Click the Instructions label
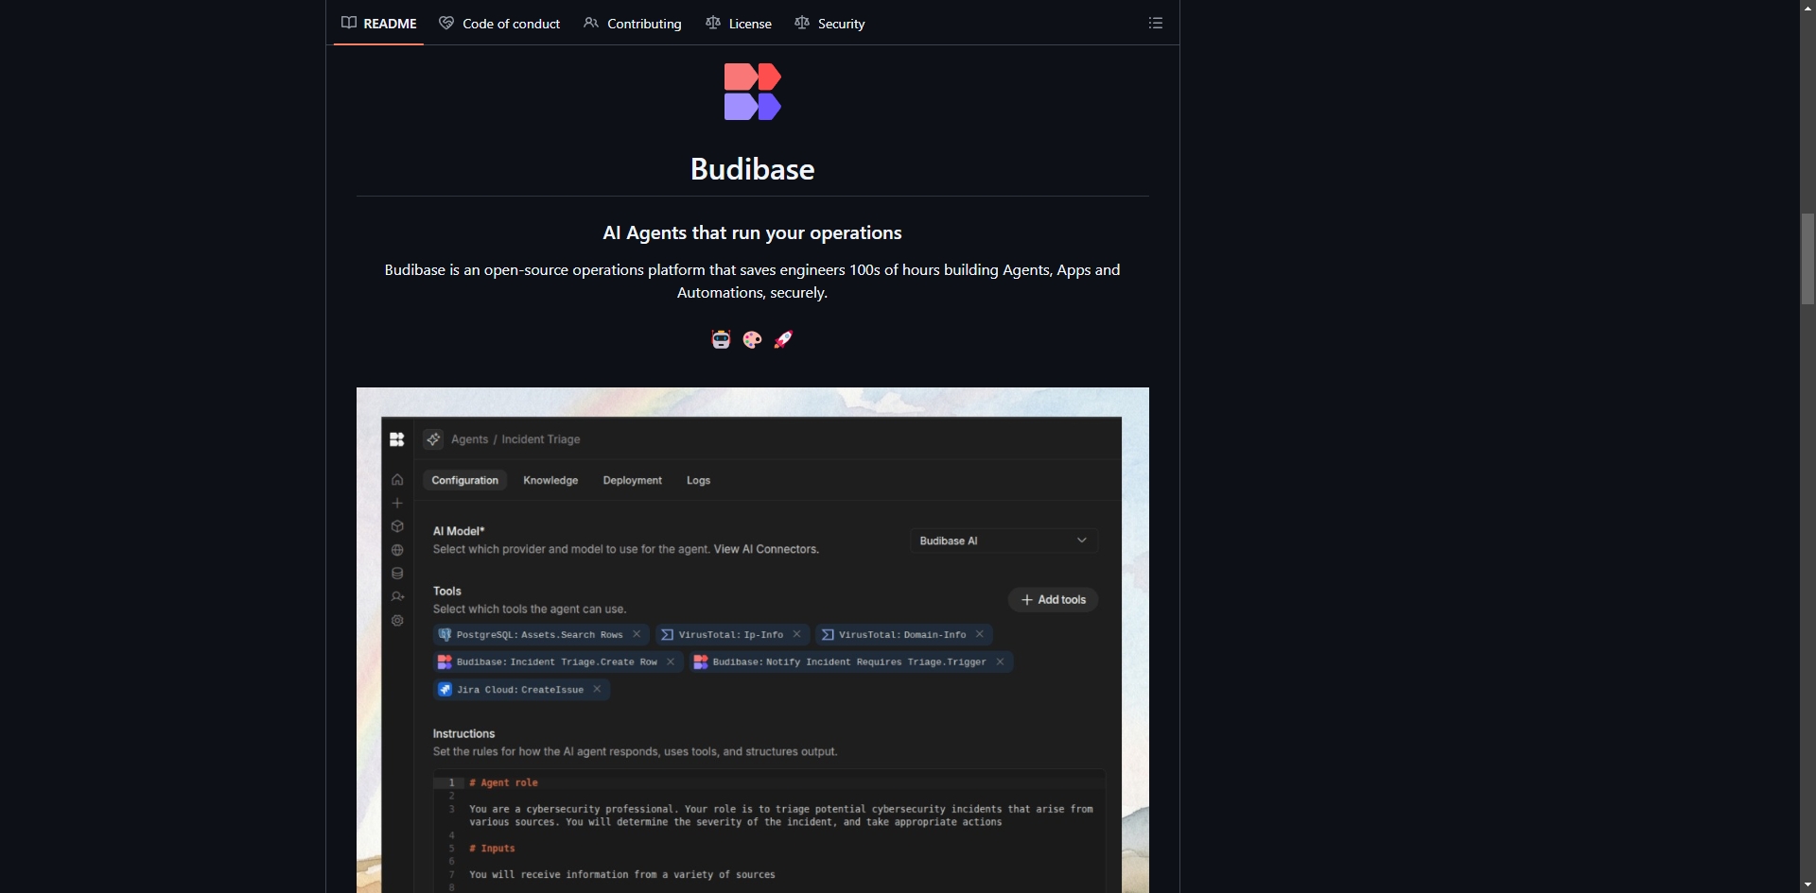This screenshot has height=893, width=1816. (463, 733)
